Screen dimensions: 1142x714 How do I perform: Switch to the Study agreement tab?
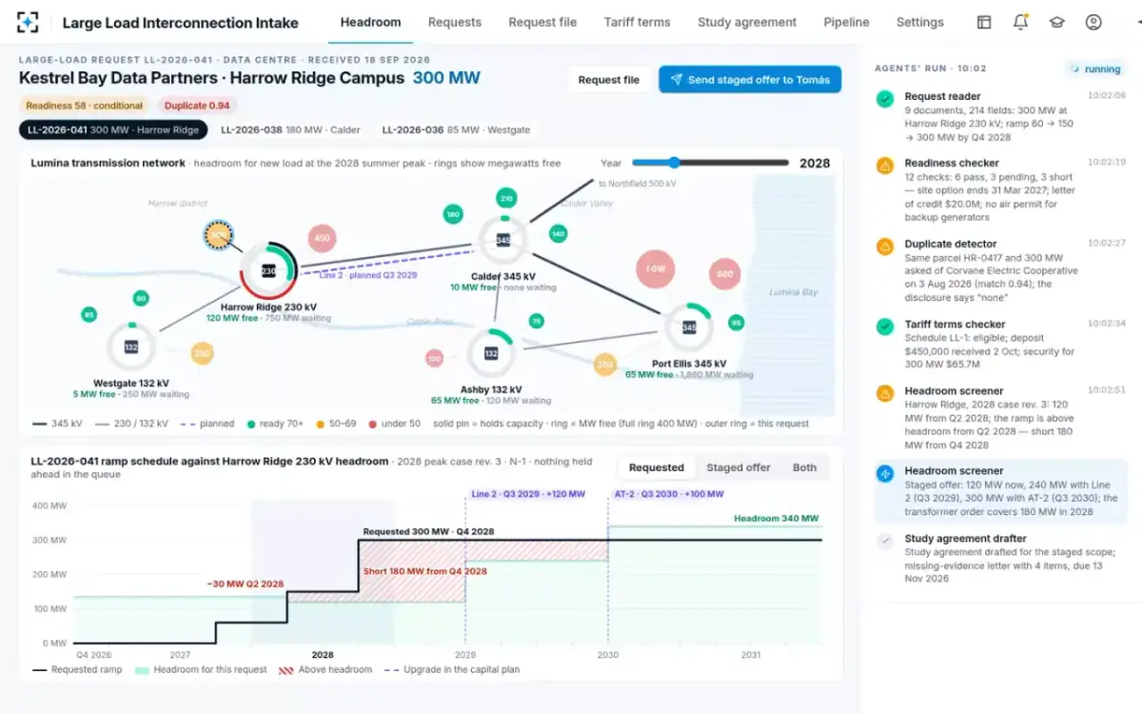coord(747,22)
